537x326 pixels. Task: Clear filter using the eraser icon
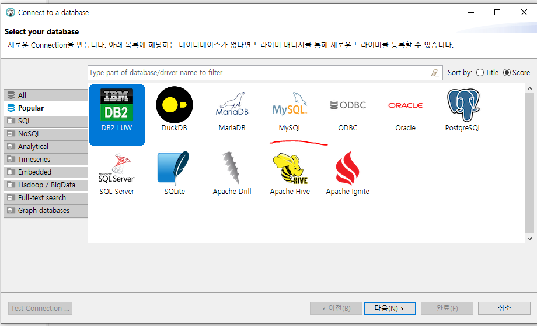(x=435, y=73)
